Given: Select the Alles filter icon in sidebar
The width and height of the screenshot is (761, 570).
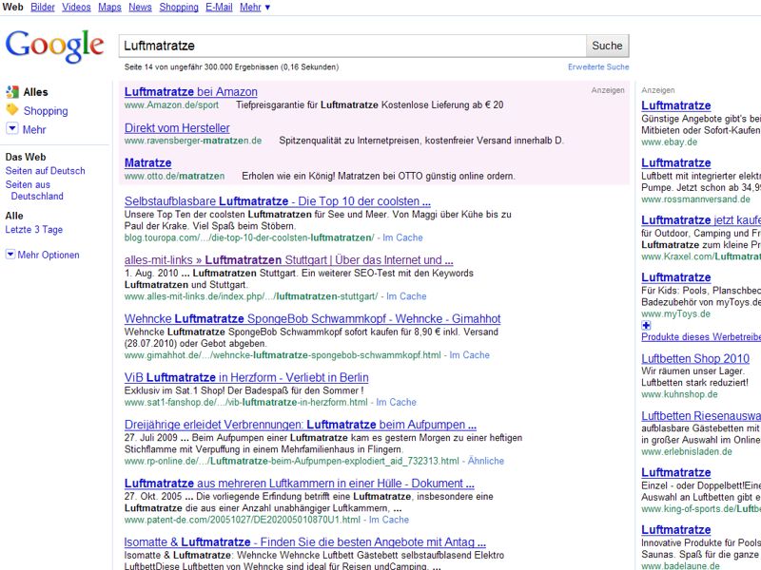Looking at the screenshot, I should tap(12, 92).
